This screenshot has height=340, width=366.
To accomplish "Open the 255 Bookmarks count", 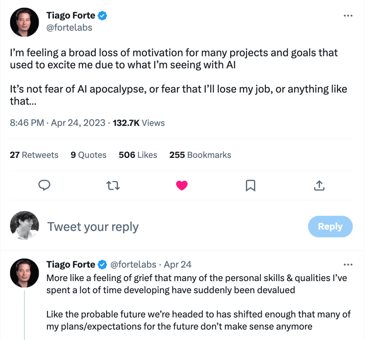I will 200,155.
